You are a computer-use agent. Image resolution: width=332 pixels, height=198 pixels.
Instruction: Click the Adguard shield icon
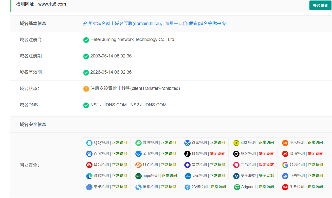tap(237, 187)
